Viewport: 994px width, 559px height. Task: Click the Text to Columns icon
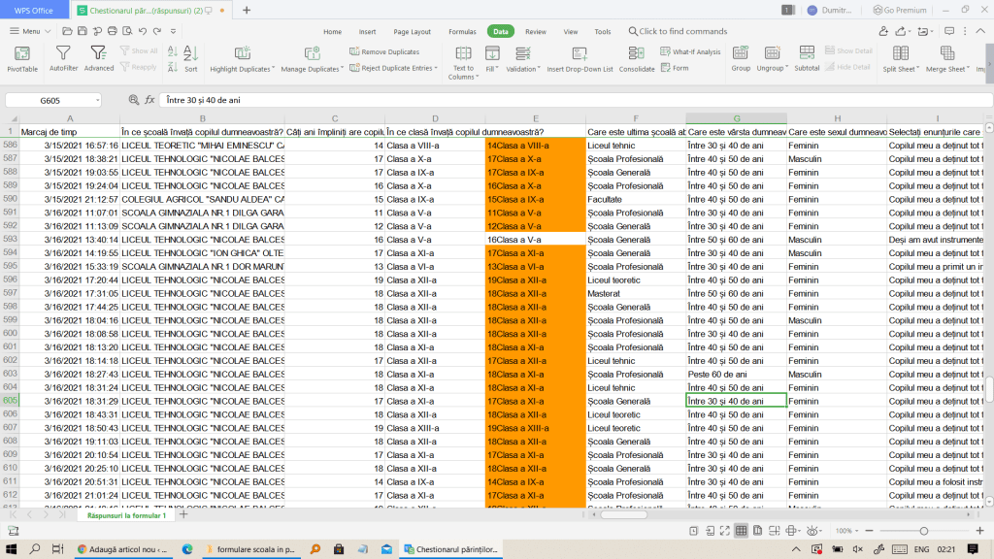(x=463, y=54)
